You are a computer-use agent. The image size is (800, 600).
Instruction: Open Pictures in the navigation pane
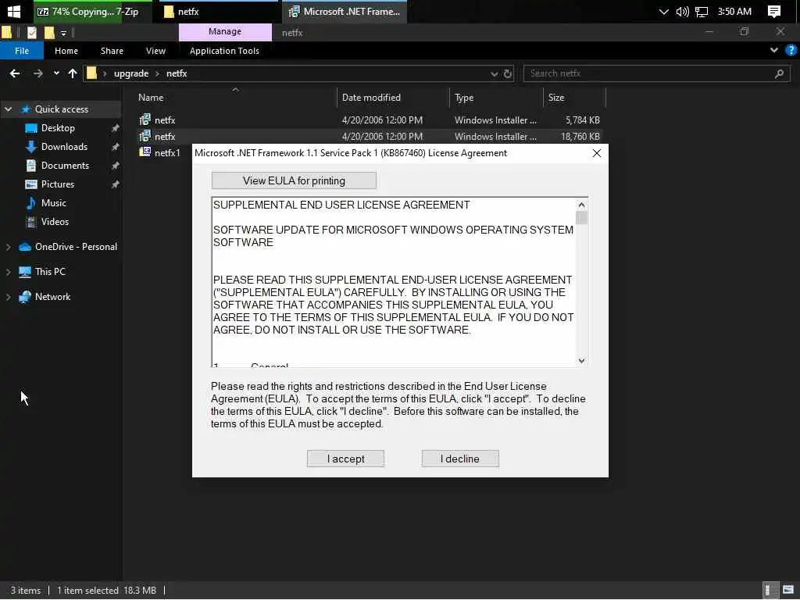[57, 184]
